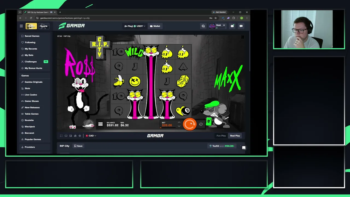Switch to Real Play mode
The image size is (350, 197).
tap(235, 136)
